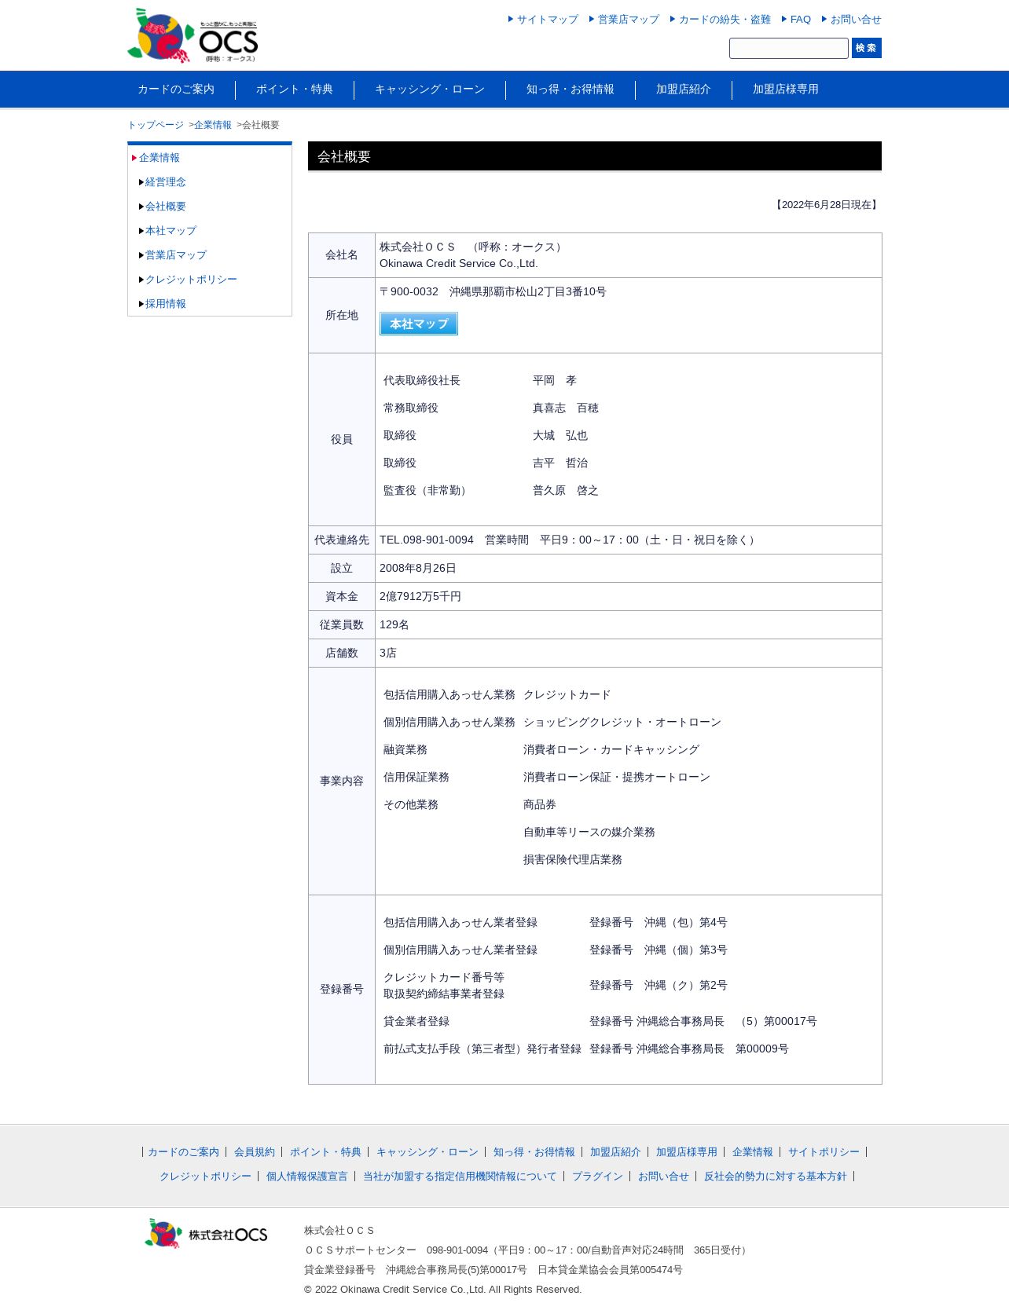Open footer link キャッシング・ローン
This screenshot has width=1009, height=1303.
point(427,1152)
